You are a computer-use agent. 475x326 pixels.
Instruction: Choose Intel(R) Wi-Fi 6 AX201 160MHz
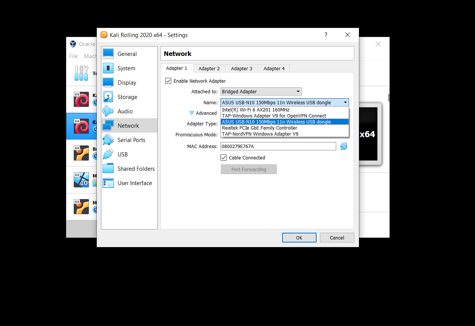285,110
